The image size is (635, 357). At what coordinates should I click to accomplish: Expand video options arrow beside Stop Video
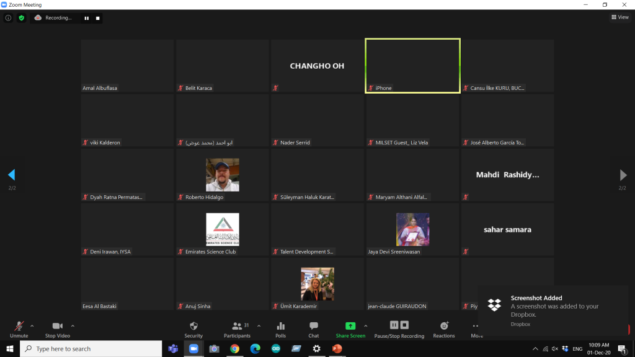click(x=73, y=325)
